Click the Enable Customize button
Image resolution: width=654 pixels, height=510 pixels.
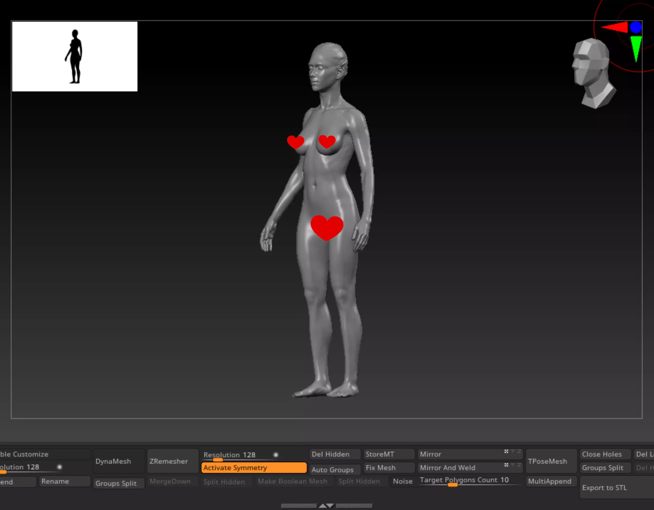coord(45,454)
